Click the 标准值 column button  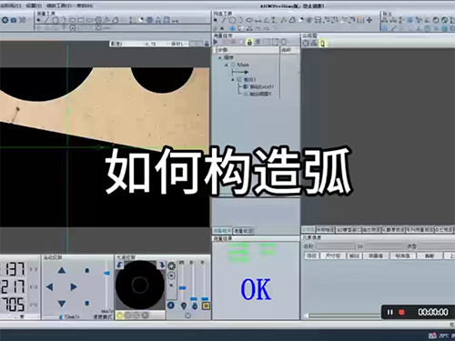pyautogui.click(x=402, y=256)
